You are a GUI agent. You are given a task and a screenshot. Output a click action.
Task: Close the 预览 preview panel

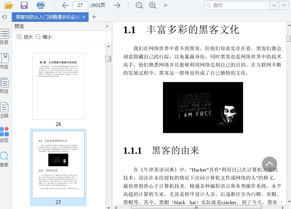pos(107,26)
